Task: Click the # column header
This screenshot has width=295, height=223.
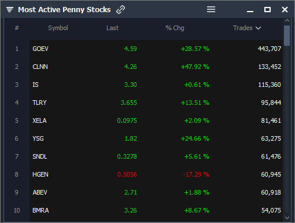Action: point(17,28)
